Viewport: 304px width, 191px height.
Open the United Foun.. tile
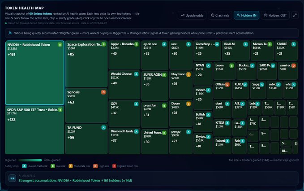(x=155, y=142)
